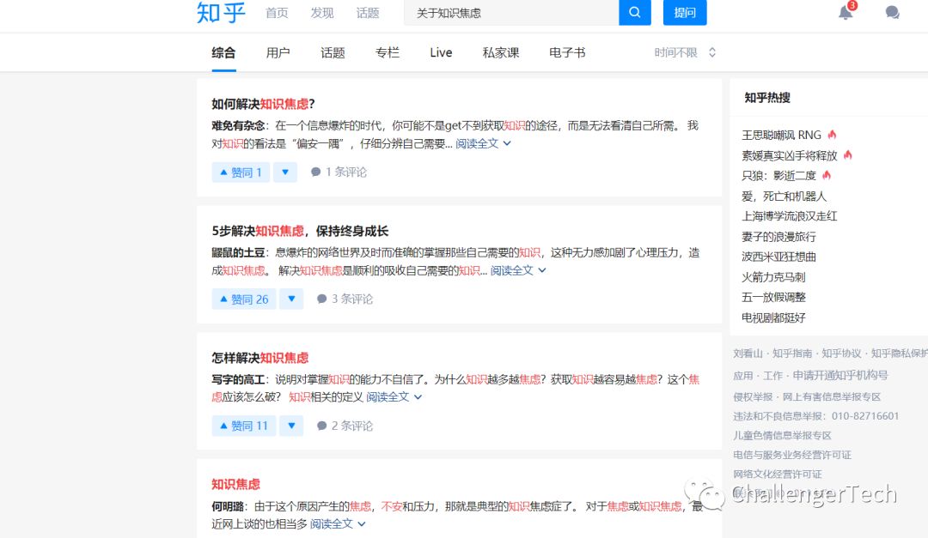Image resolution: width=928 pixels, height=538 pixels.
Task: Open the private messages icon
Action: tap(891, 14)
